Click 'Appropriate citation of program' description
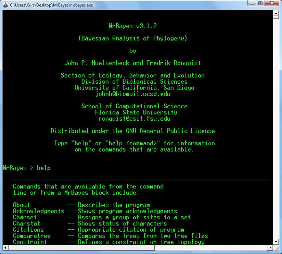This screenshot has height=254, width=282. [x=131, y=230]
